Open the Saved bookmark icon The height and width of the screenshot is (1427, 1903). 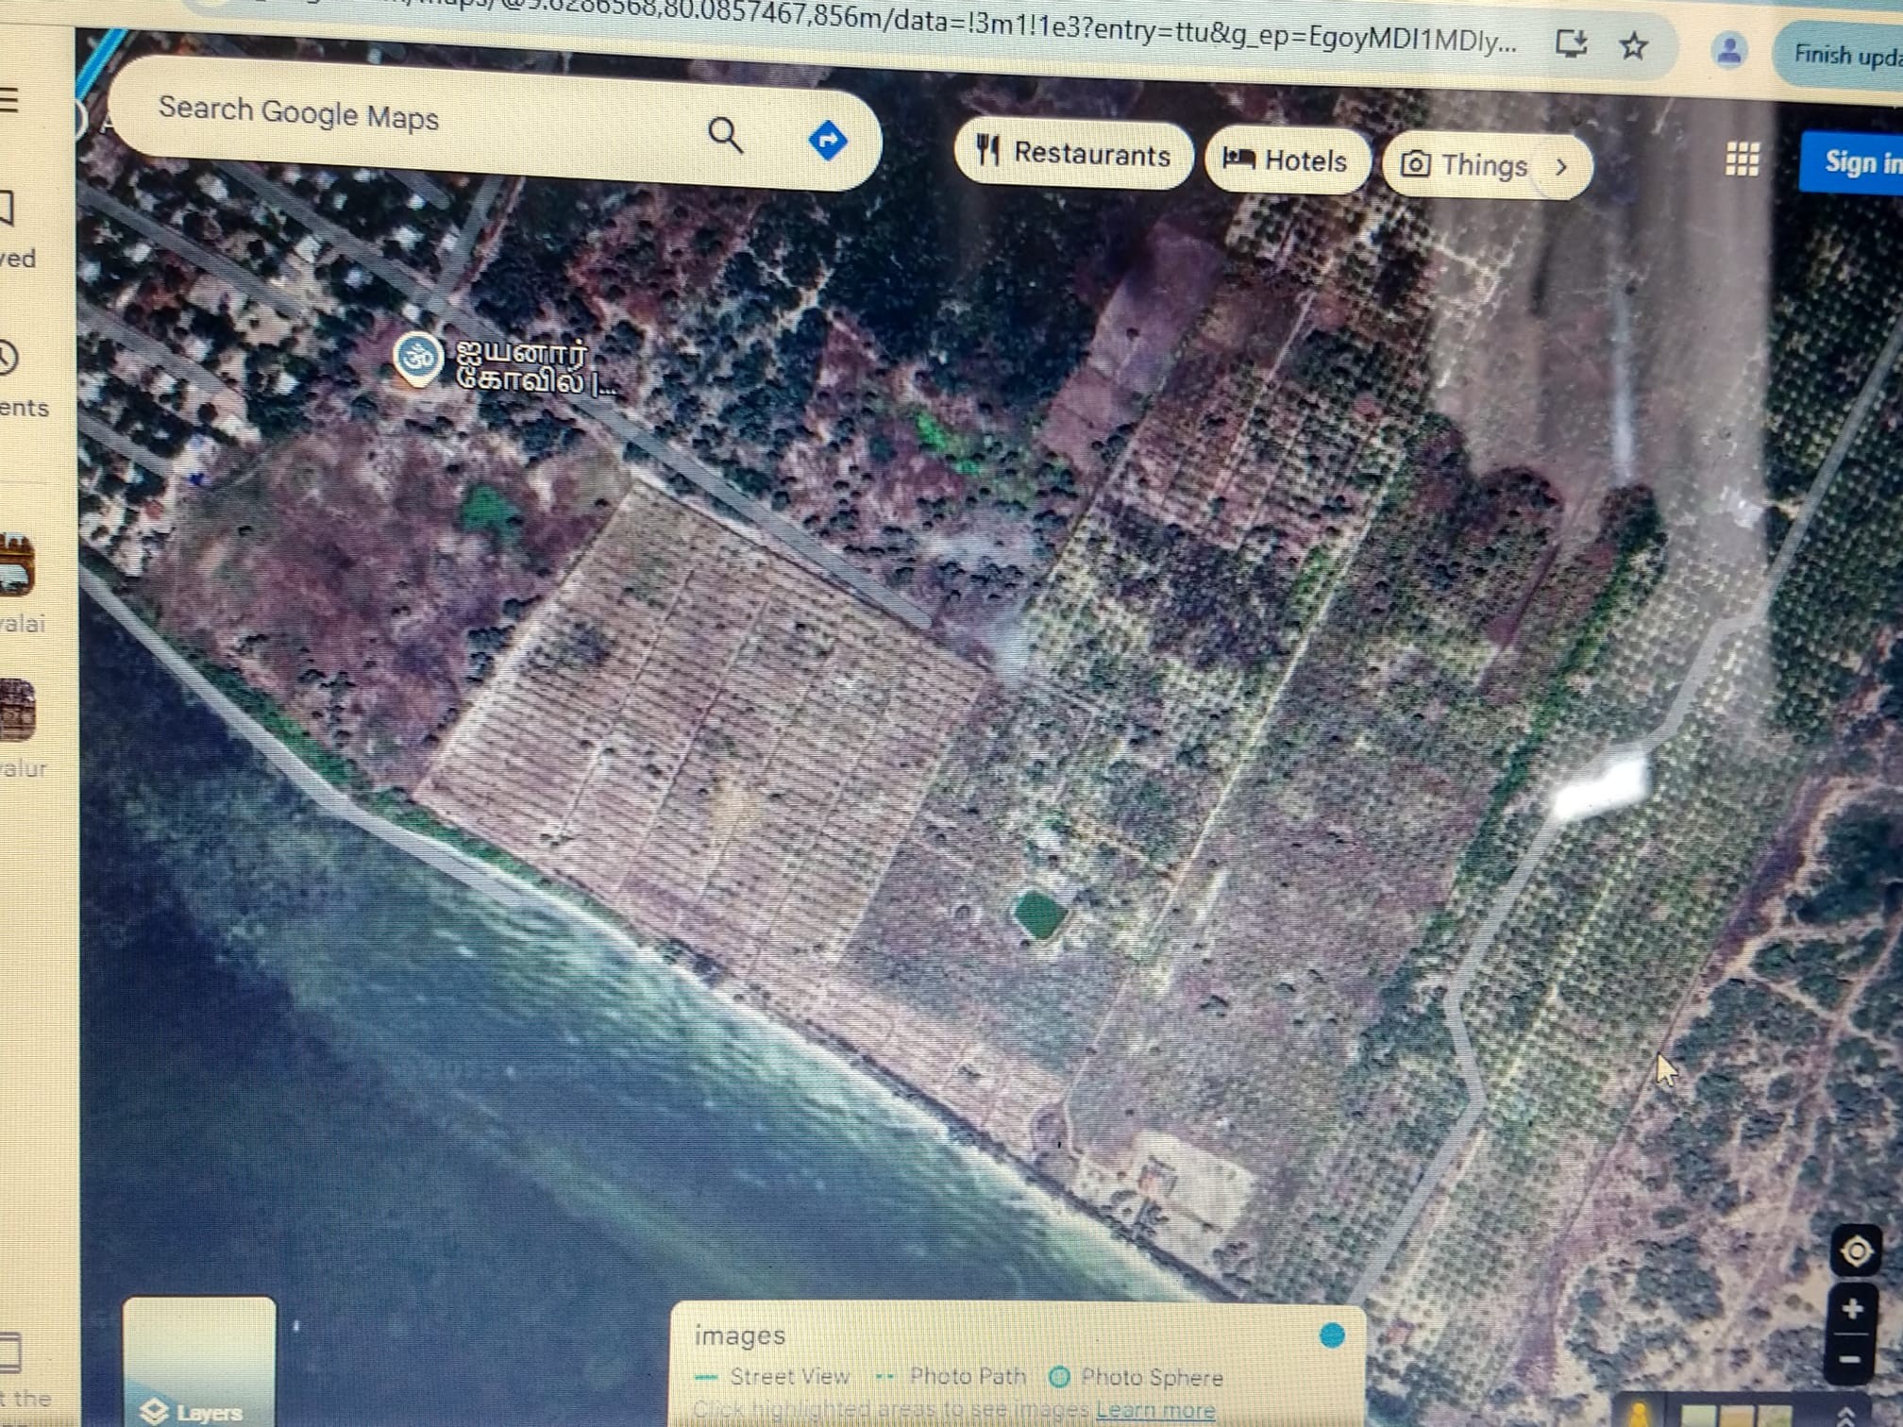click(x=8, y=209)
